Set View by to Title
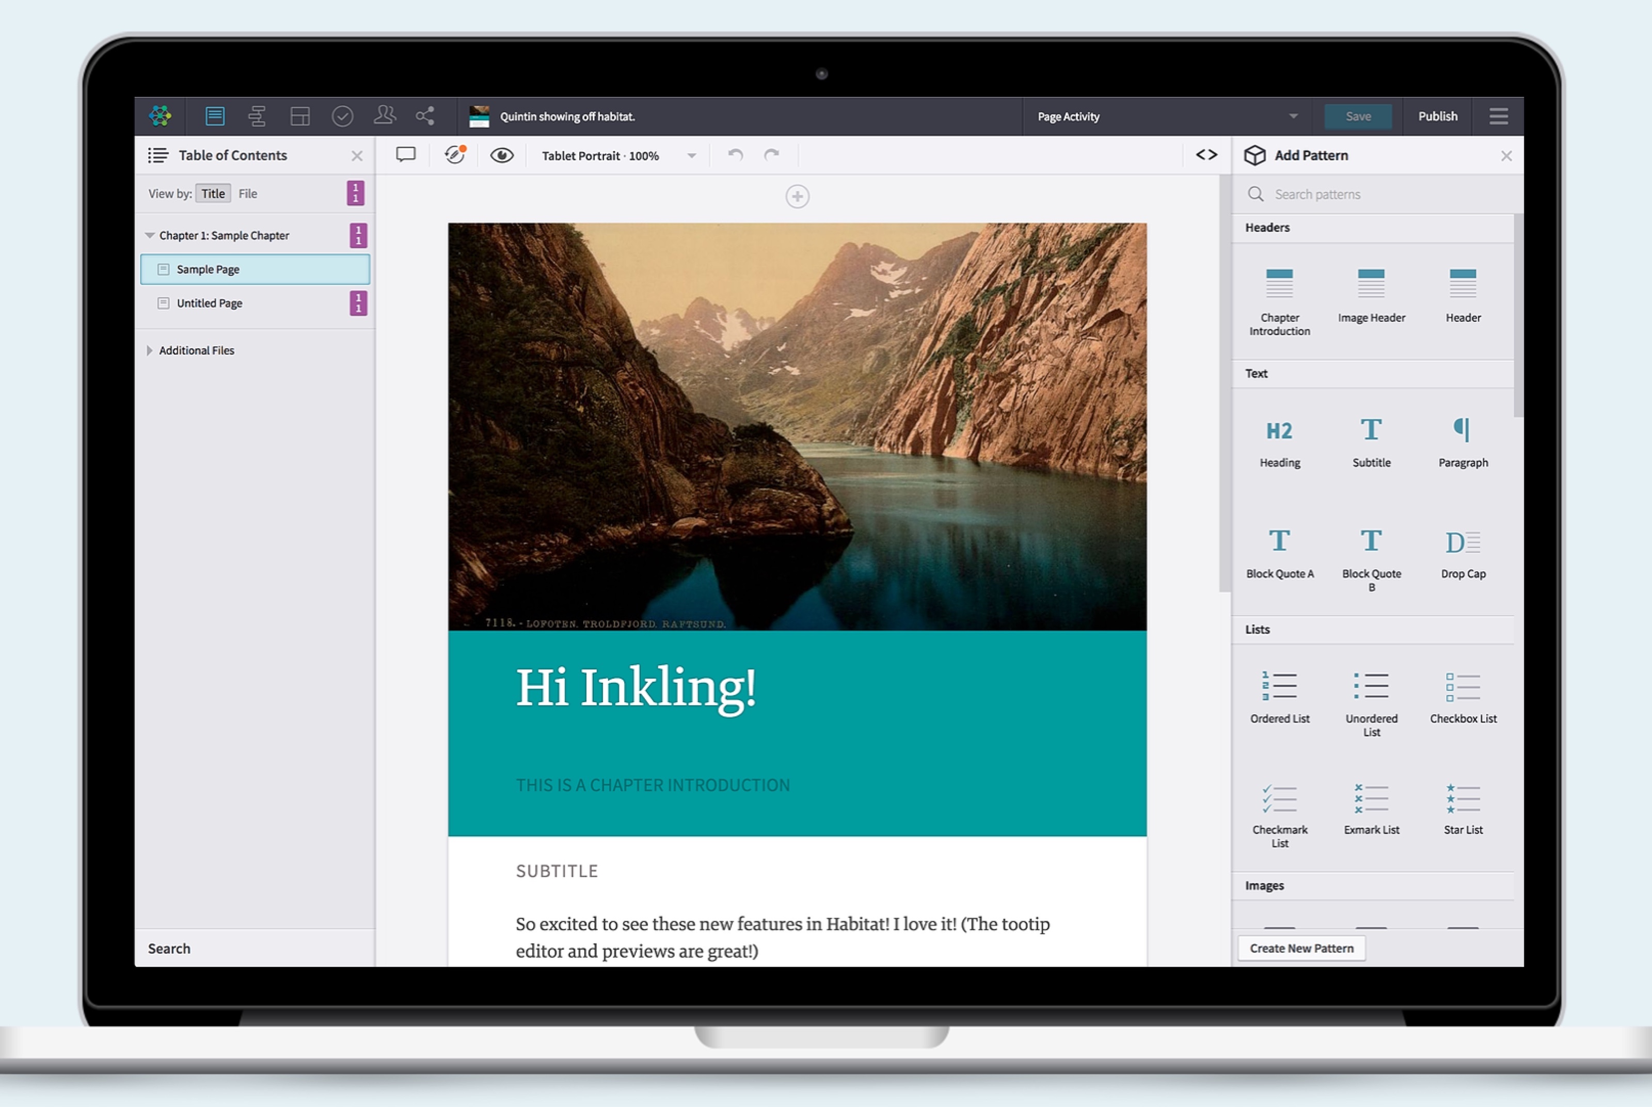 213,194
